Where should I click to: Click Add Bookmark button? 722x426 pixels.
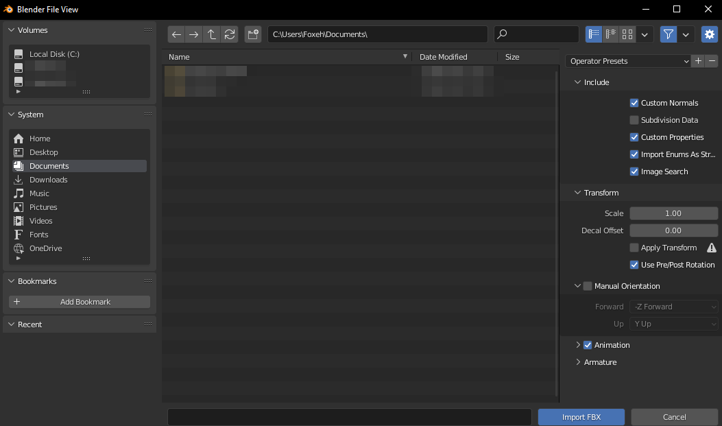click(x=80, y=302)
